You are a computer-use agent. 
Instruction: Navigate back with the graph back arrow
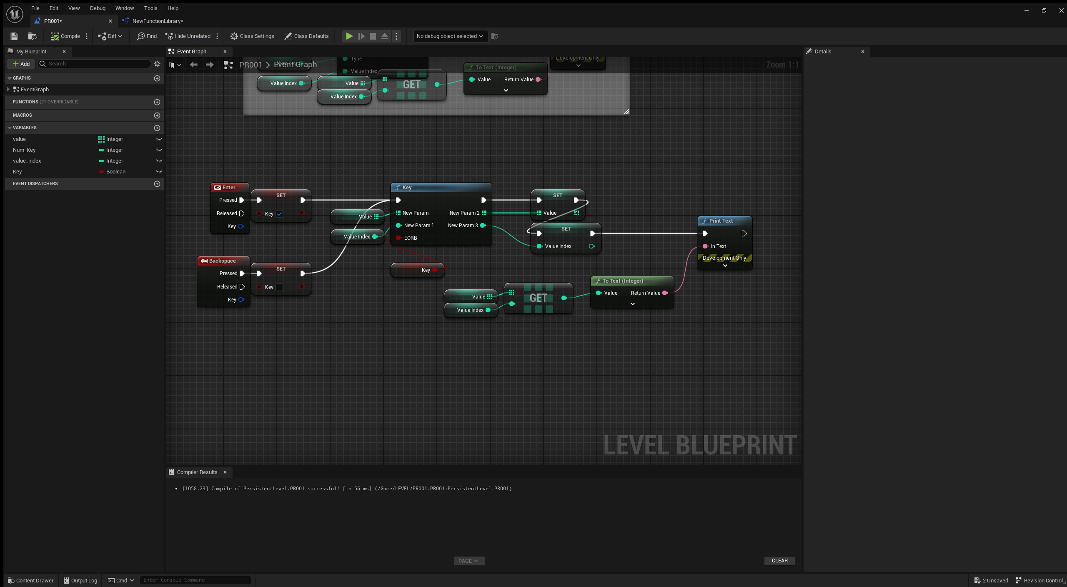(x=193, y=65)
